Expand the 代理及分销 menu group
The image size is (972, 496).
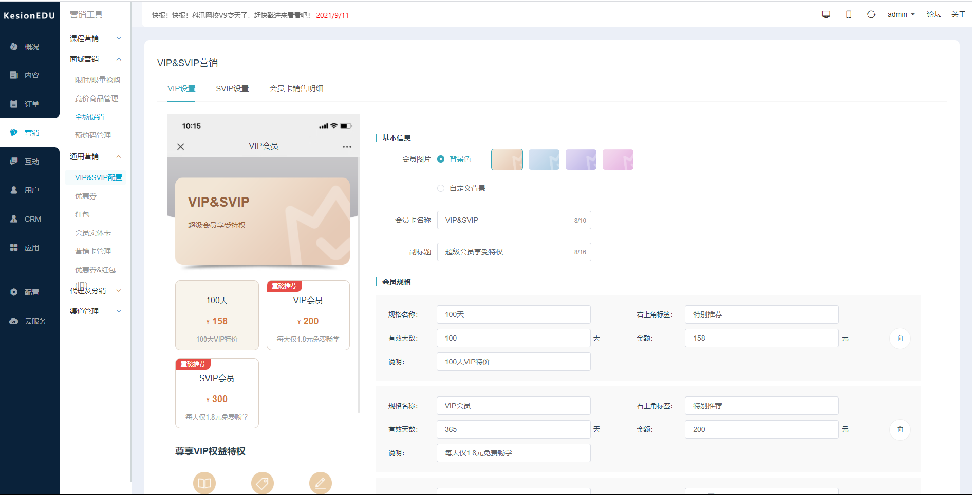click(x=96, y=291)
